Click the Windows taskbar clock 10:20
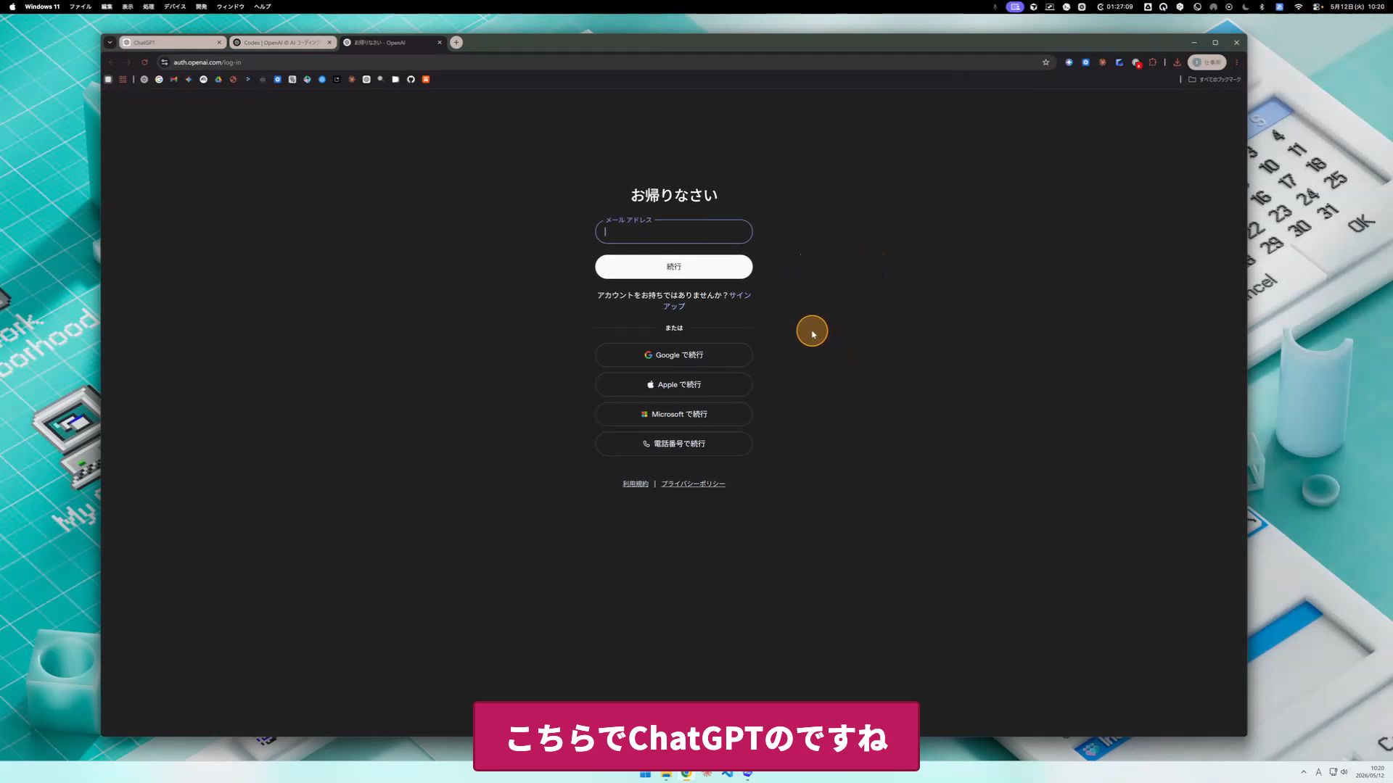Viewport: 1393px width, 783px height. point(1371,772)
